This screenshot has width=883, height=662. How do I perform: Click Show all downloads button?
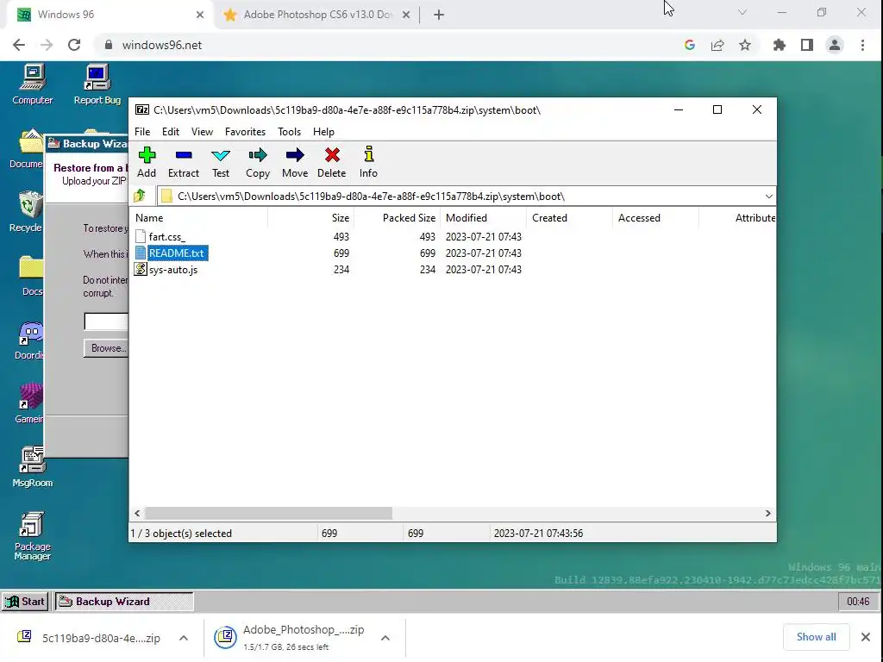(x=816, y=637)
